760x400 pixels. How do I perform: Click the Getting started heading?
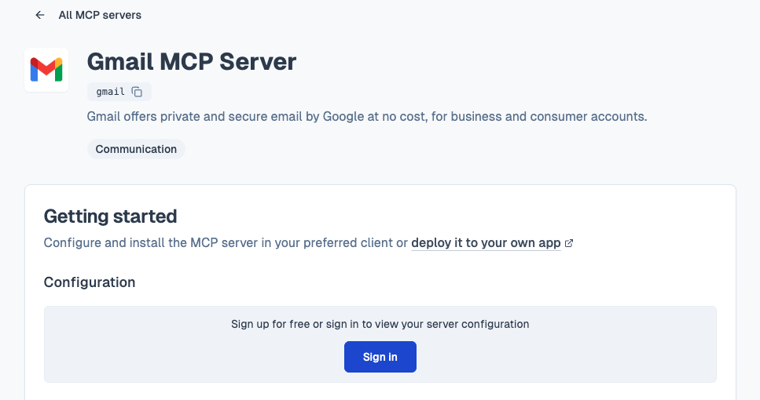point(110,216)
